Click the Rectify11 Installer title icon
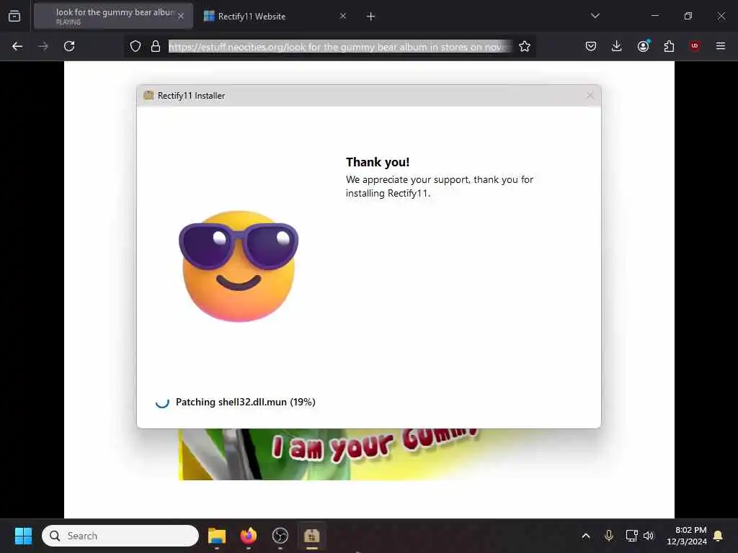 tap(148, 96)
